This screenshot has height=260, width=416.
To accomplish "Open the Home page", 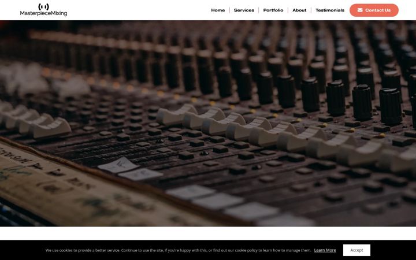I will (218, 10).
